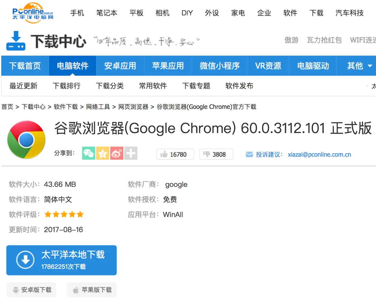The image size is (376, 302).
Task: Click the envelope icon beside 投诉建议
Action: point(249,154)
